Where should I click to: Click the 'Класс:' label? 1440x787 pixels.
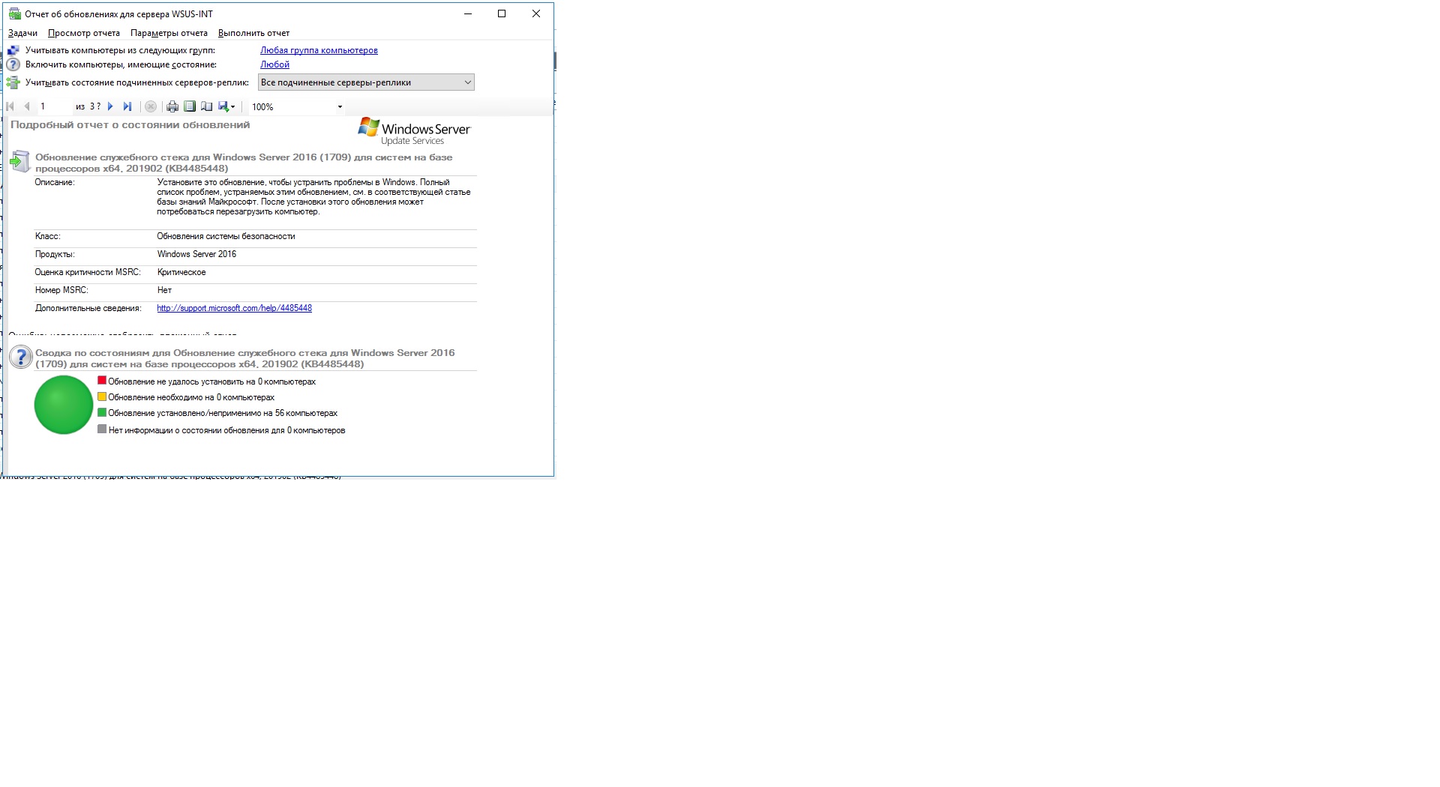(x=47, y=236)
